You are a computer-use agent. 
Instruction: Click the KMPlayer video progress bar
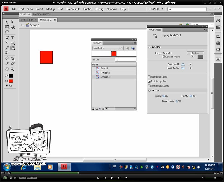click(112, 173)
